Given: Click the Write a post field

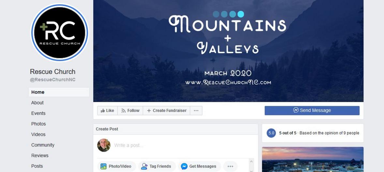Looking at the screenshot, I should click(x=181, y=145).
